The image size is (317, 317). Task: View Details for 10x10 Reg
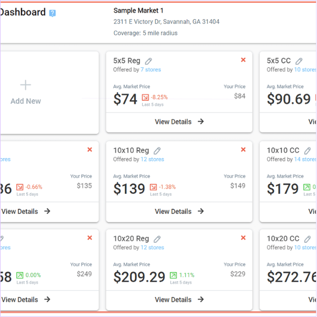coord(179,211)
